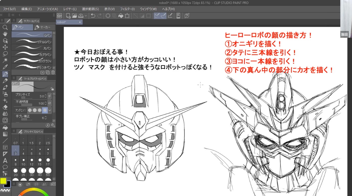The height and width of the screenshot is (196, 352).
Task: Select the strongest anti-aliasing option
Action: (45, 110)
